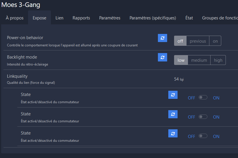Click ON label of first State
The image size is (238, 158).
(x=216, y=98)
